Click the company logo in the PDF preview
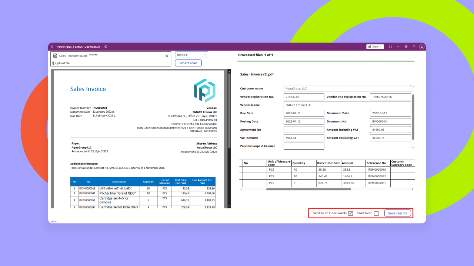Screen dimensions: 474x266 click(x=205, y=91)
